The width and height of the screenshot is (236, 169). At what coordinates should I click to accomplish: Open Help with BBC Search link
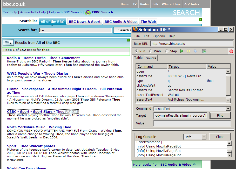[65, 12]
